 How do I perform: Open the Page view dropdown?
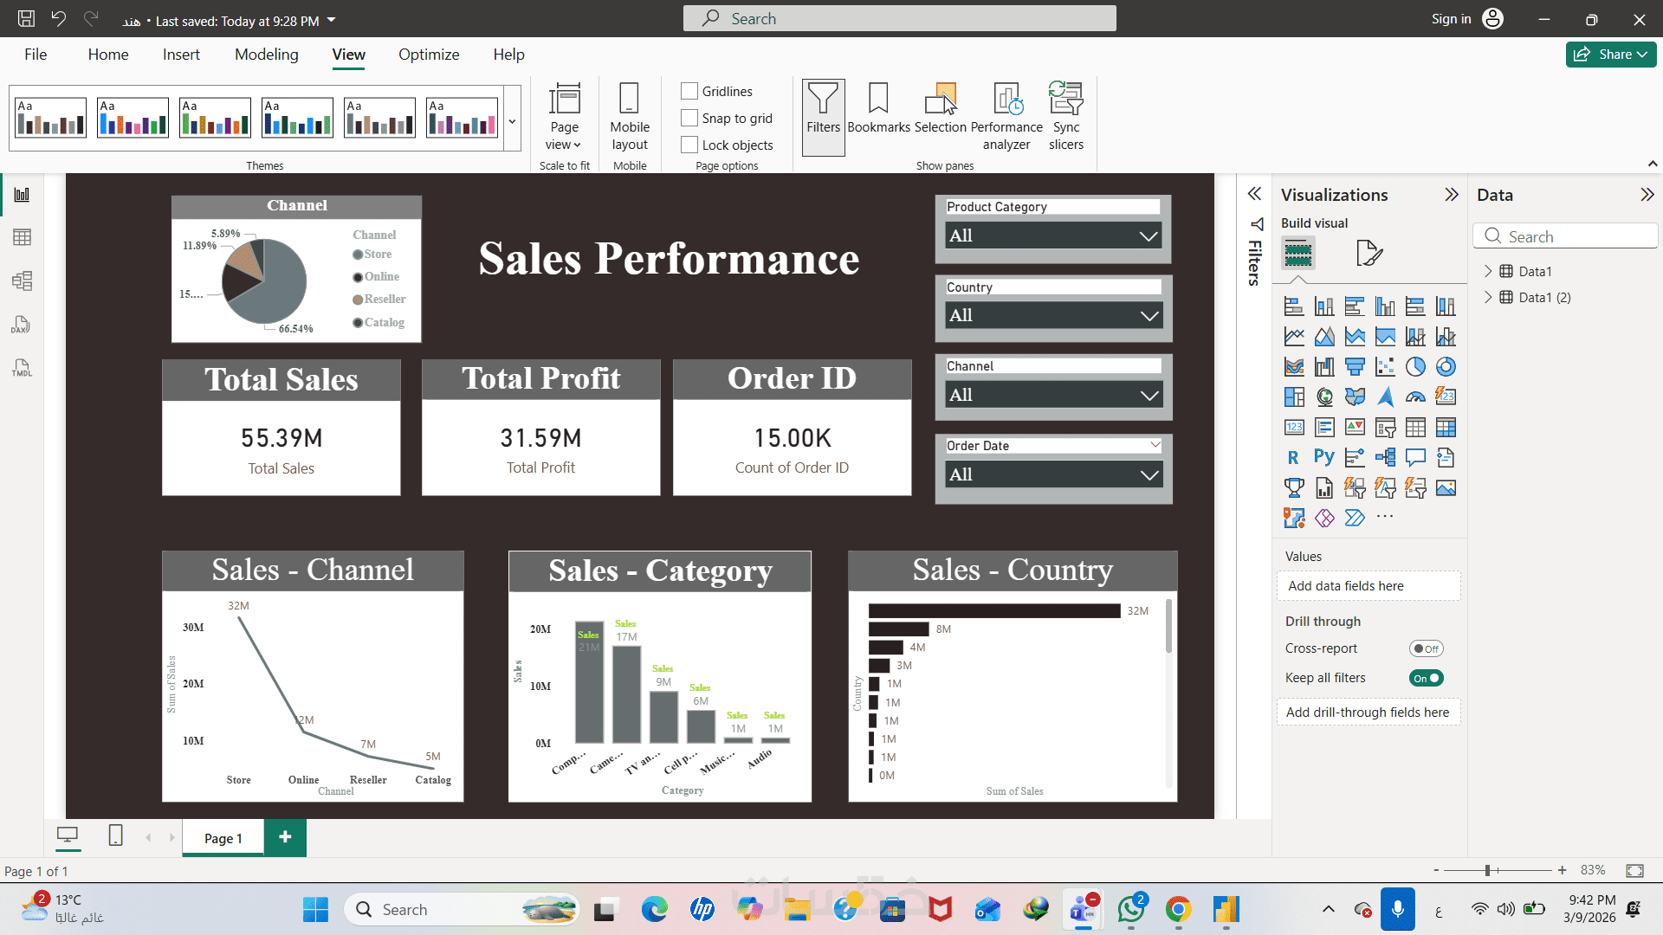pyautogui.click(x=564, y=135)
